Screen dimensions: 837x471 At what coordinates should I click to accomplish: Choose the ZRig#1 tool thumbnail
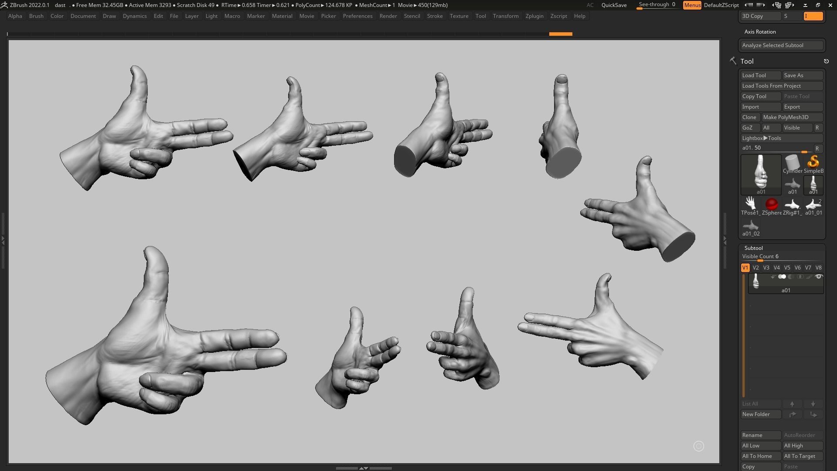point(792,206)
